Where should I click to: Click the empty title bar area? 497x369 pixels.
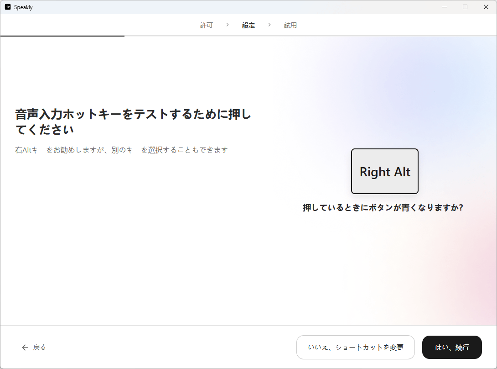tap(228, 7)
